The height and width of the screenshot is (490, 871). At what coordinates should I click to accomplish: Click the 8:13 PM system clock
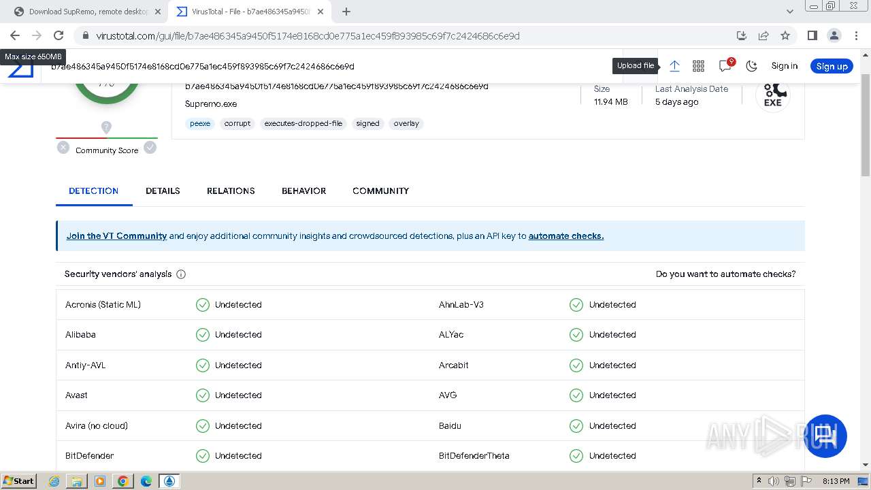point(836,481)
